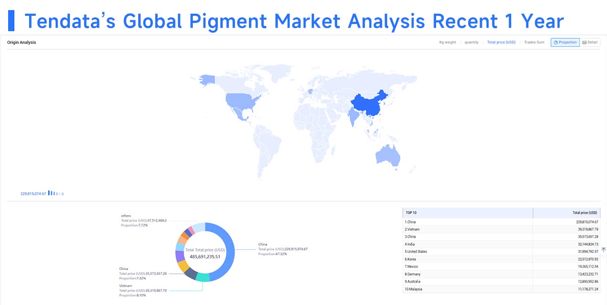Viewport: 607px width, 305px height.
Task: Click the blue map legend scale bars
Action: (54, 193)
